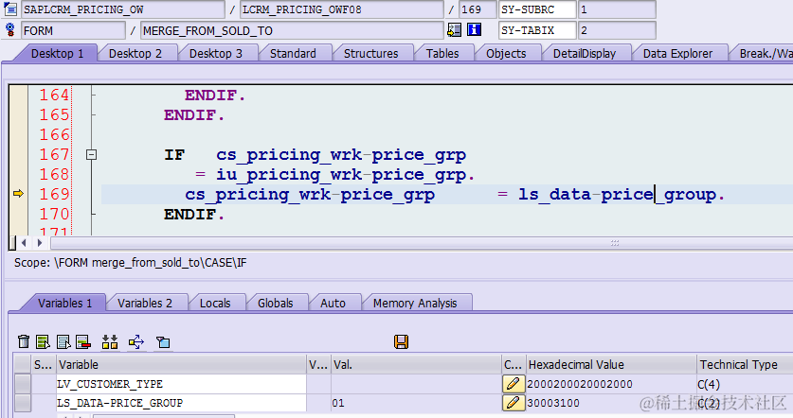Screen dimensions: 793x418
Task: Open the Structures tab
Action: (x=370, y=54)
